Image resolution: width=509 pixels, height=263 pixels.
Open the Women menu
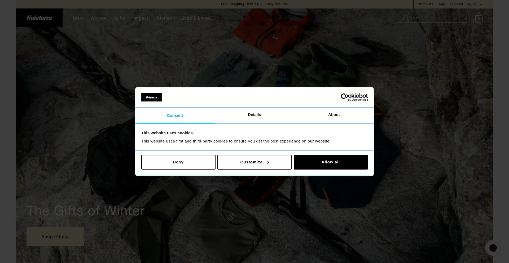pyautogui.click(x=98, y=18)
